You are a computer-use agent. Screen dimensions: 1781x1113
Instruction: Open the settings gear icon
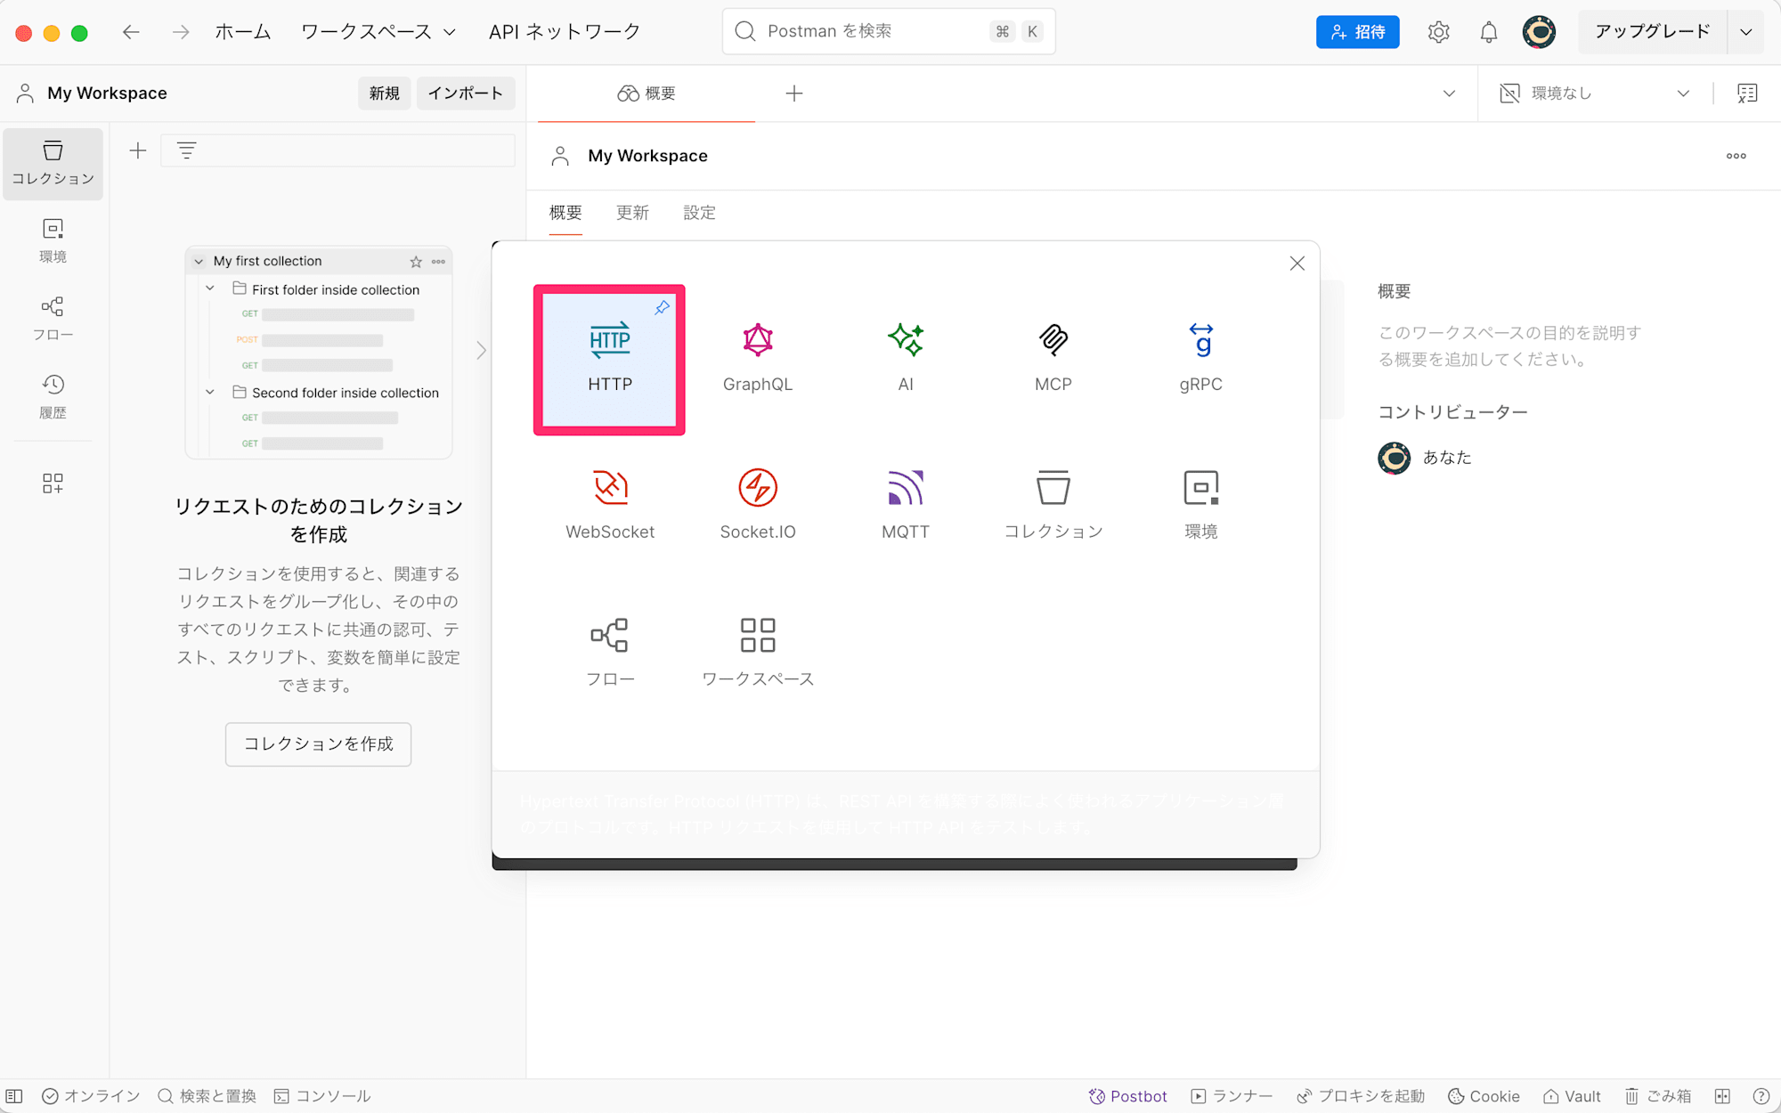(x=1438, y=32)
